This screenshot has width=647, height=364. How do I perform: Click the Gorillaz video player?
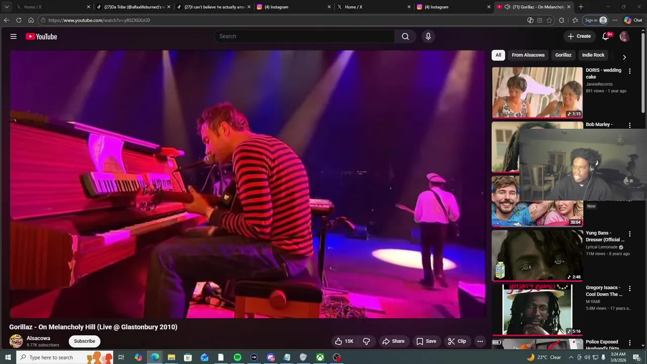pyautogui.click(x=247, y=184)
